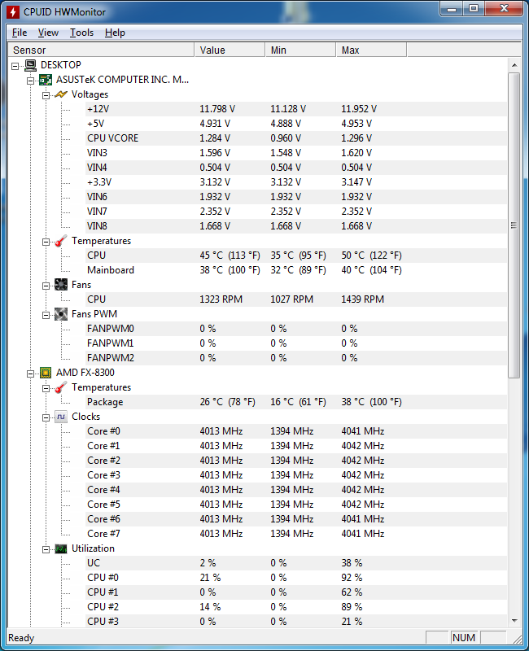The height and width of the screenshot is (651, 529).
Task: Collapse the Clocks section
Action: 46,417
